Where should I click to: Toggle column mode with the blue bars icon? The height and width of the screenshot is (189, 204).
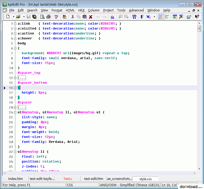142,17
